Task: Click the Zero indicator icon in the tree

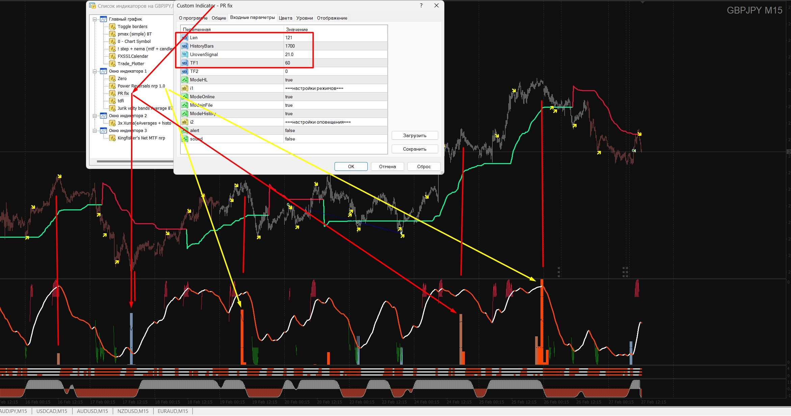Action: coord(112,79)
